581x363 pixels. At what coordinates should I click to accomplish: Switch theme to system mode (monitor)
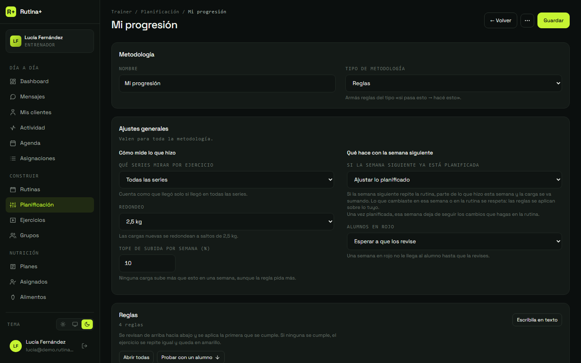tap(75, 324)
